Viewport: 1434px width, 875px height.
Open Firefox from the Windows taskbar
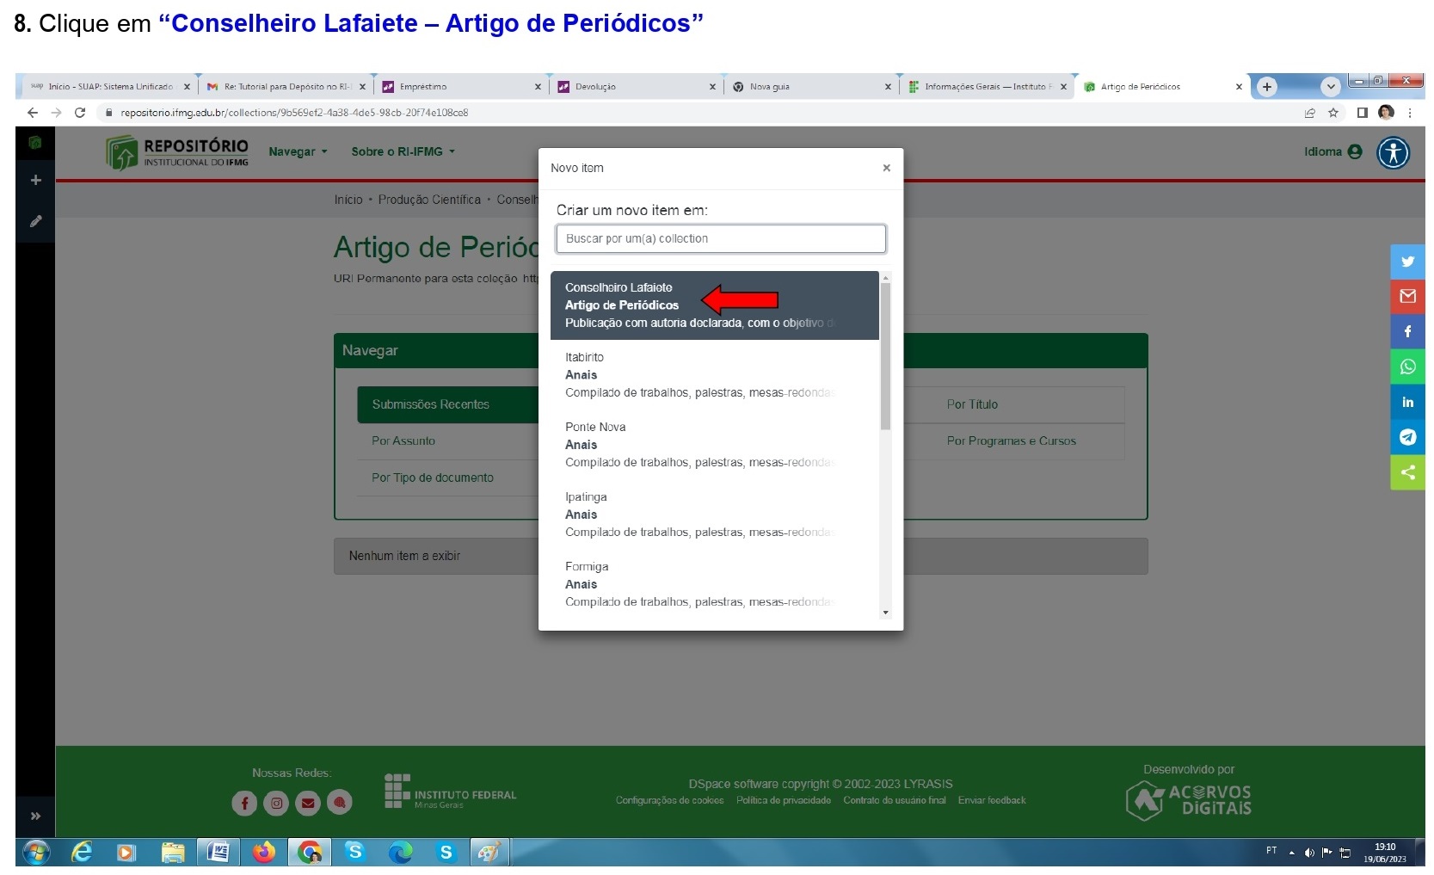pos(264,853)
